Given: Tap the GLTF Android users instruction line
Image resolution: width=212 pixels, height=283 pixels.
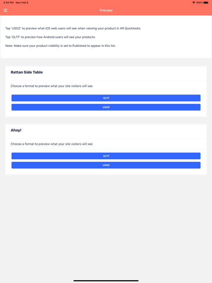Looking at the screenshot, I should [50, 37].
